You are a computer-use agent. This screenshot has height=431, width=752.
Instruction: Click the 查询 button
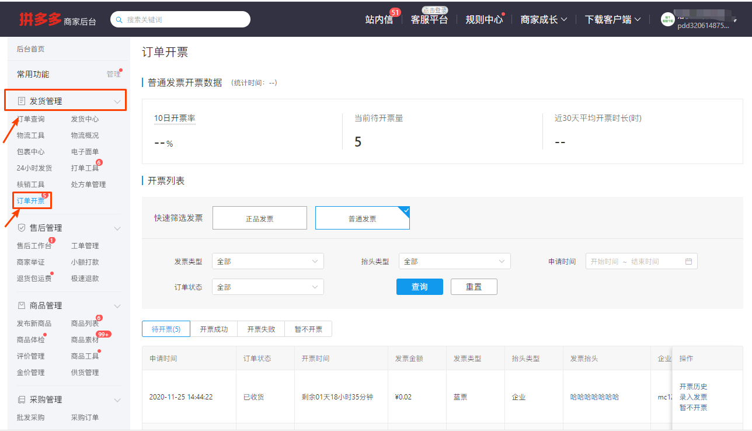(420, 287)
